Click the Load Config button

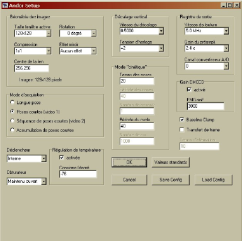coord(214,180)
